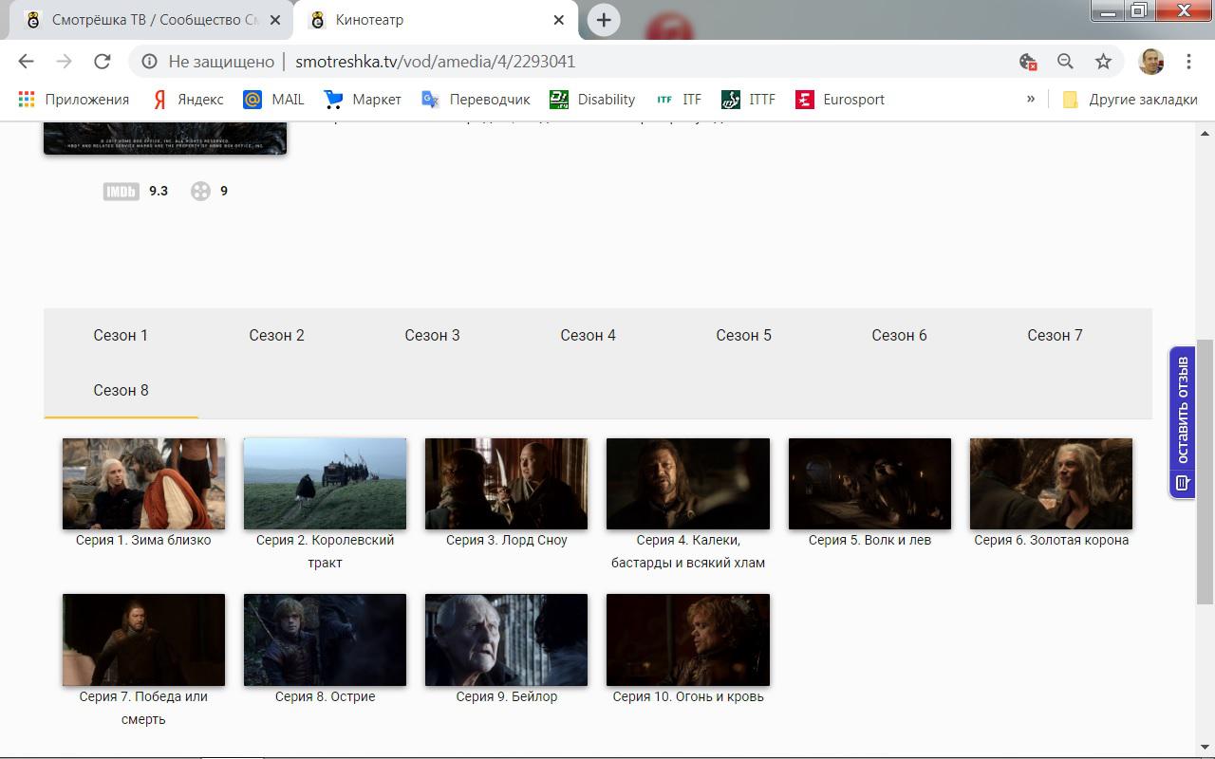Screen dimensions: 1215x759
Task: Expand hidden bookmarks chevron
Action: click(x=1031, y=99)
